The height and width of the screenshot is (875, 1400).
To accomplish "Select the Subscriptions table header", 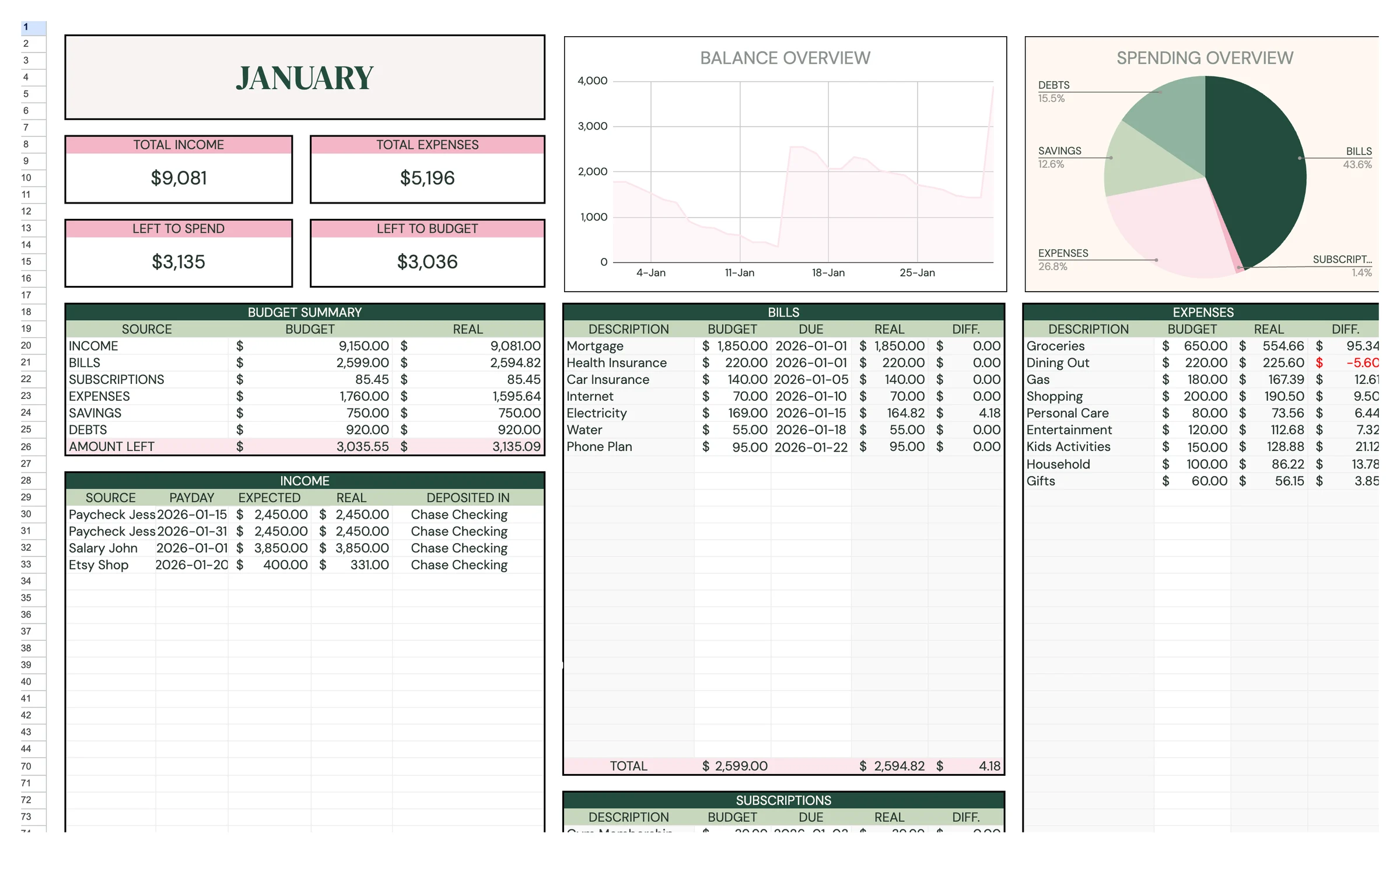I will 783,800.
